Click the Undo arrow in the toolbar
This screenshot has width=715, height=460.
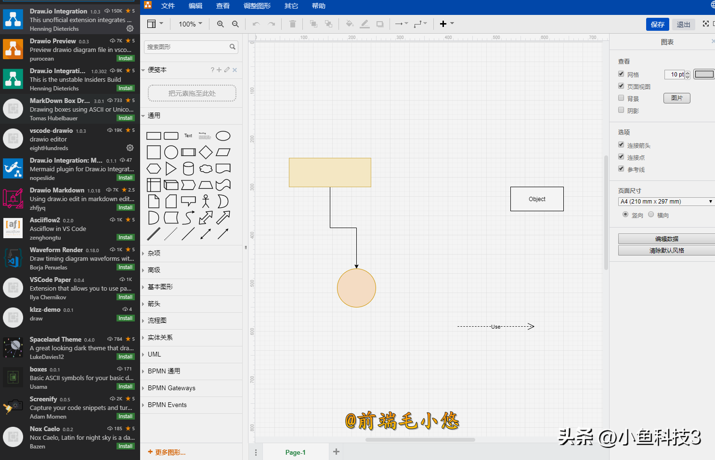(x=255, y=24)
